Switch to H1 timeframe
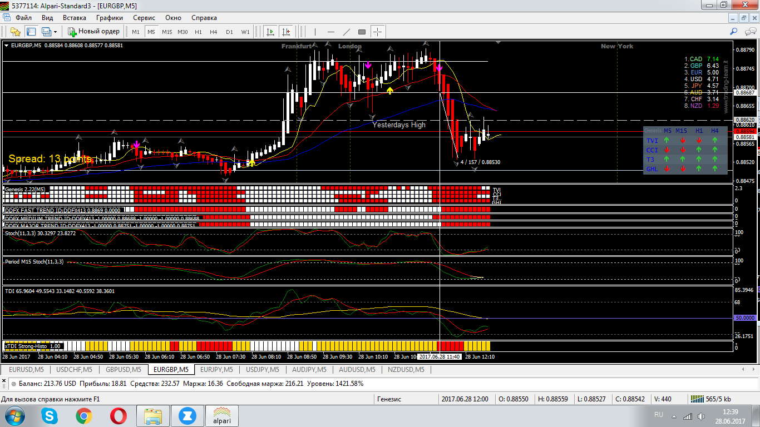Screen dimensions: 760x427 (198, 32)
